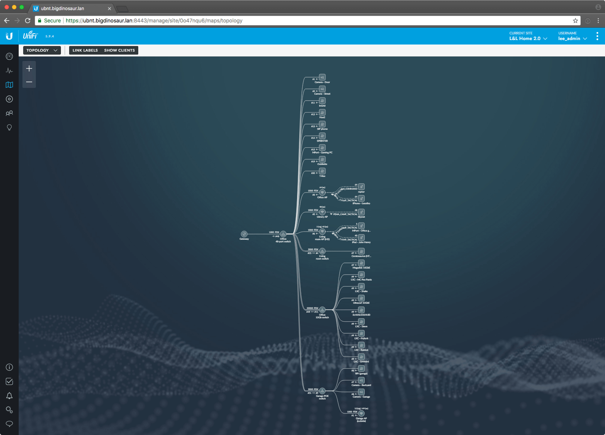The width and height of the screenshot is (605, 435).
Task: Bookmark this page with the star
Action: 575,21
